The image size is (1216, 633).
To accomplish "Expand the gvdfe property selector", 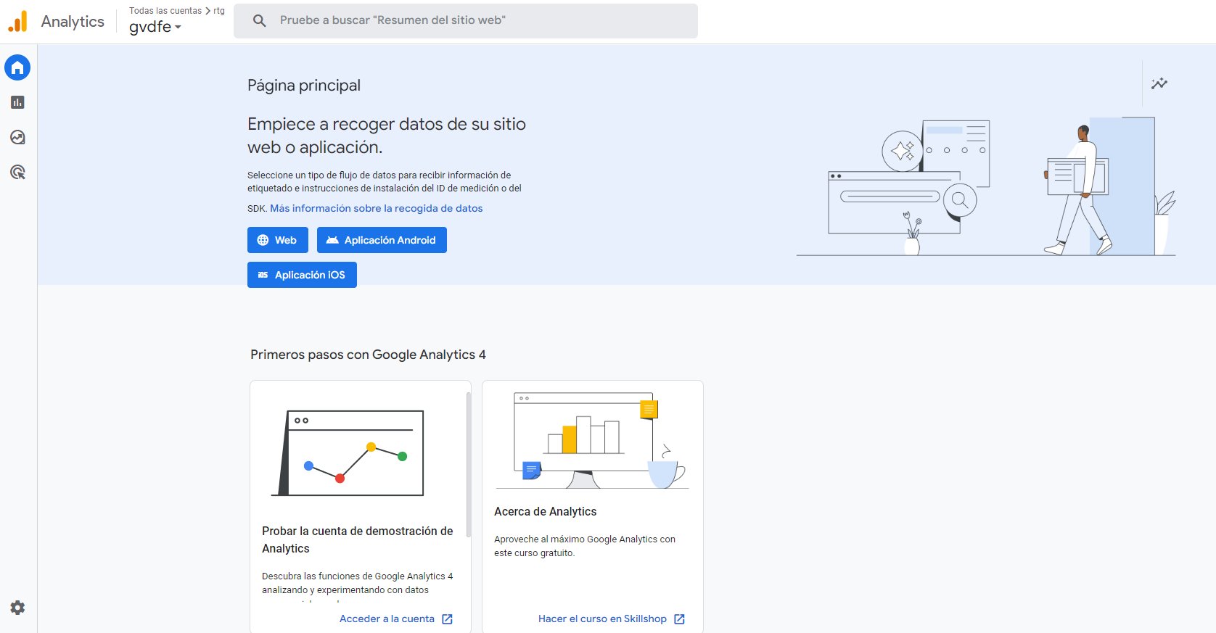I will 155,27.
